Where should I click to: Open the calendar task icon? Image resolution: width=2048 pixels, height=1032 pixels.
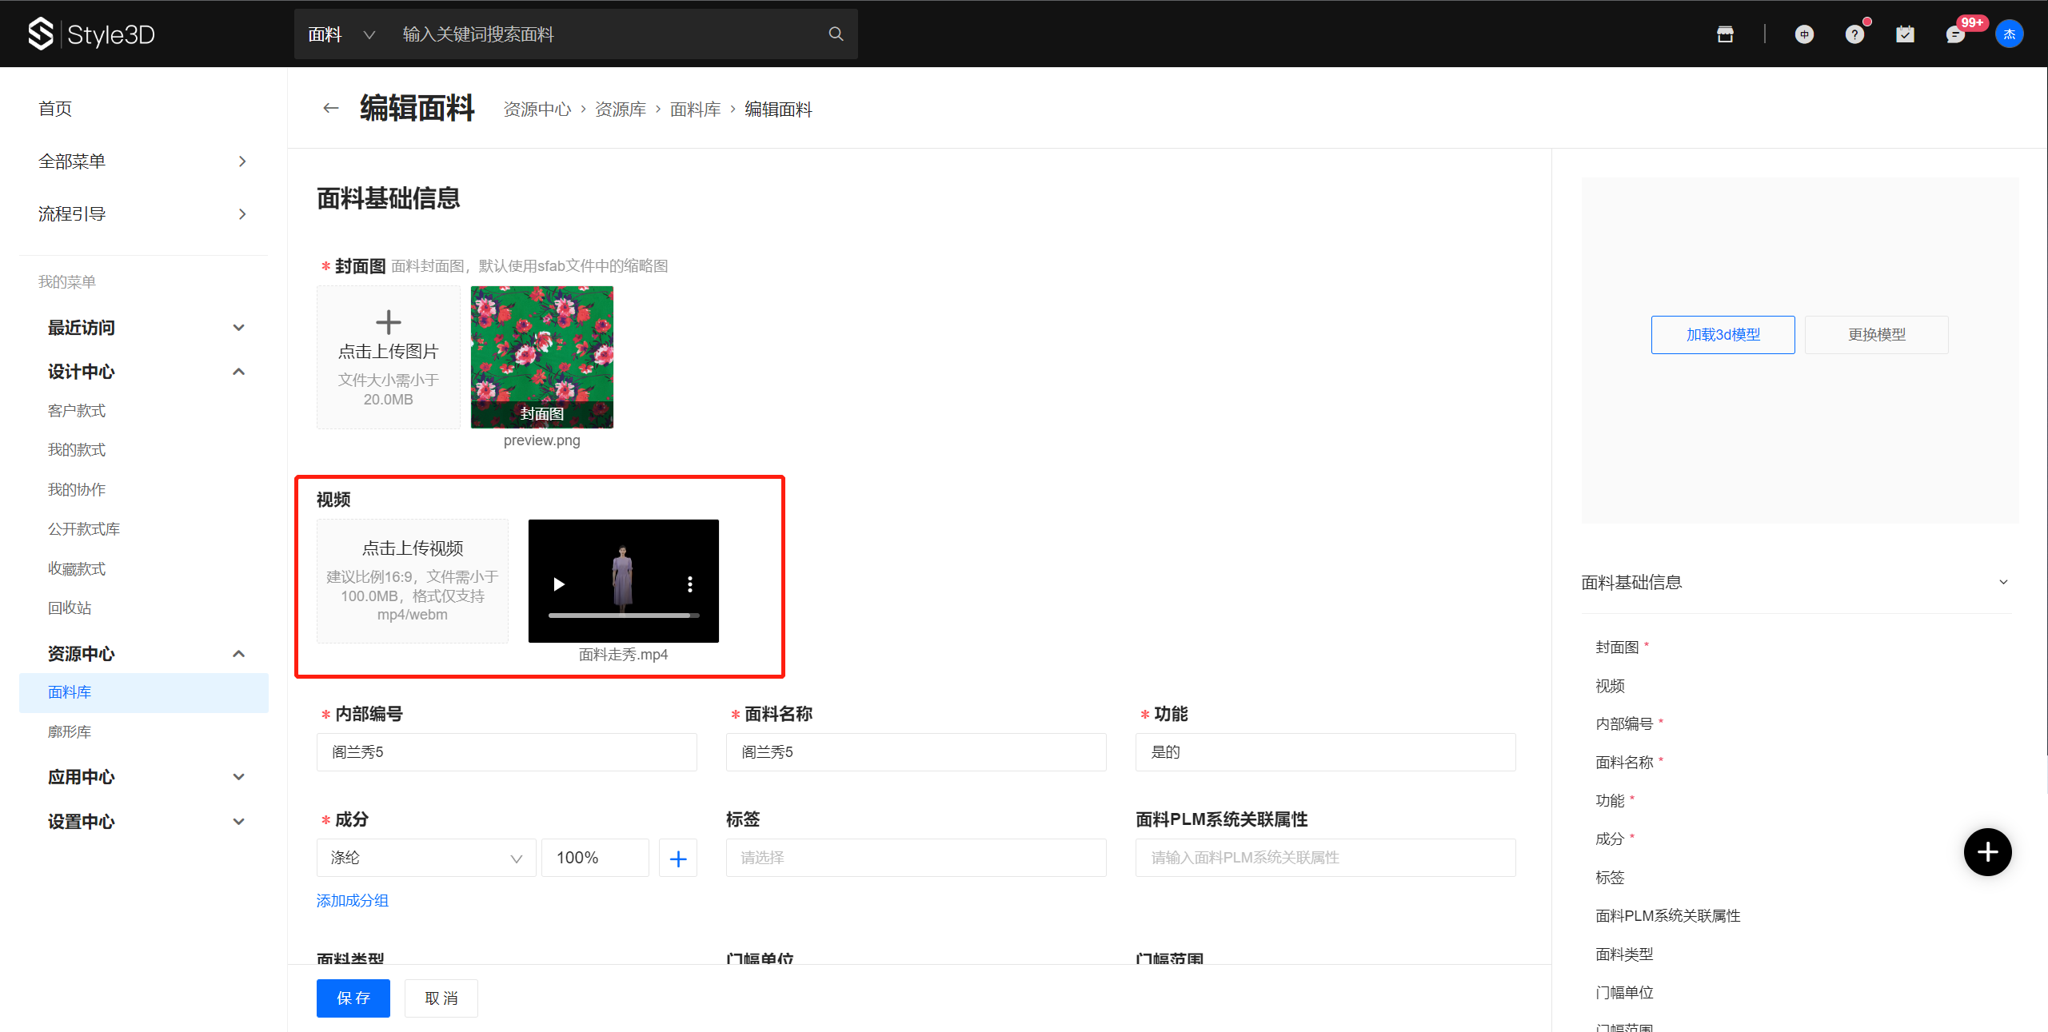(x=1905, y=34)
